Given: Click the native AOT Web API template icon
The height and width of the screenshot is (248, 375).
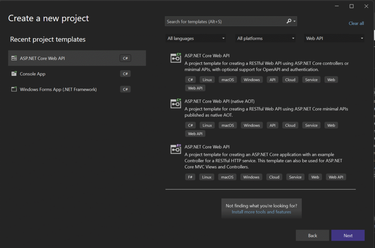Looking at the screenshot, I should pos(176,104).
